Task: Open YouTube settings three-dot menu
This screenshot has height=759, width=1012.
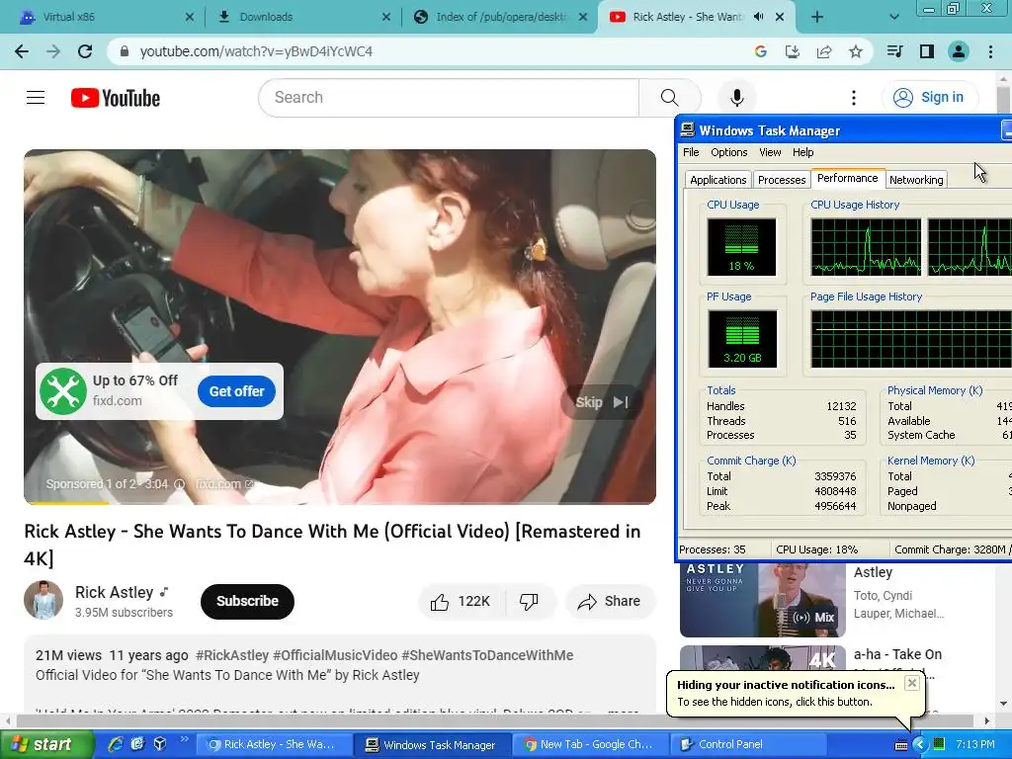Action: (x=853, y=98)
